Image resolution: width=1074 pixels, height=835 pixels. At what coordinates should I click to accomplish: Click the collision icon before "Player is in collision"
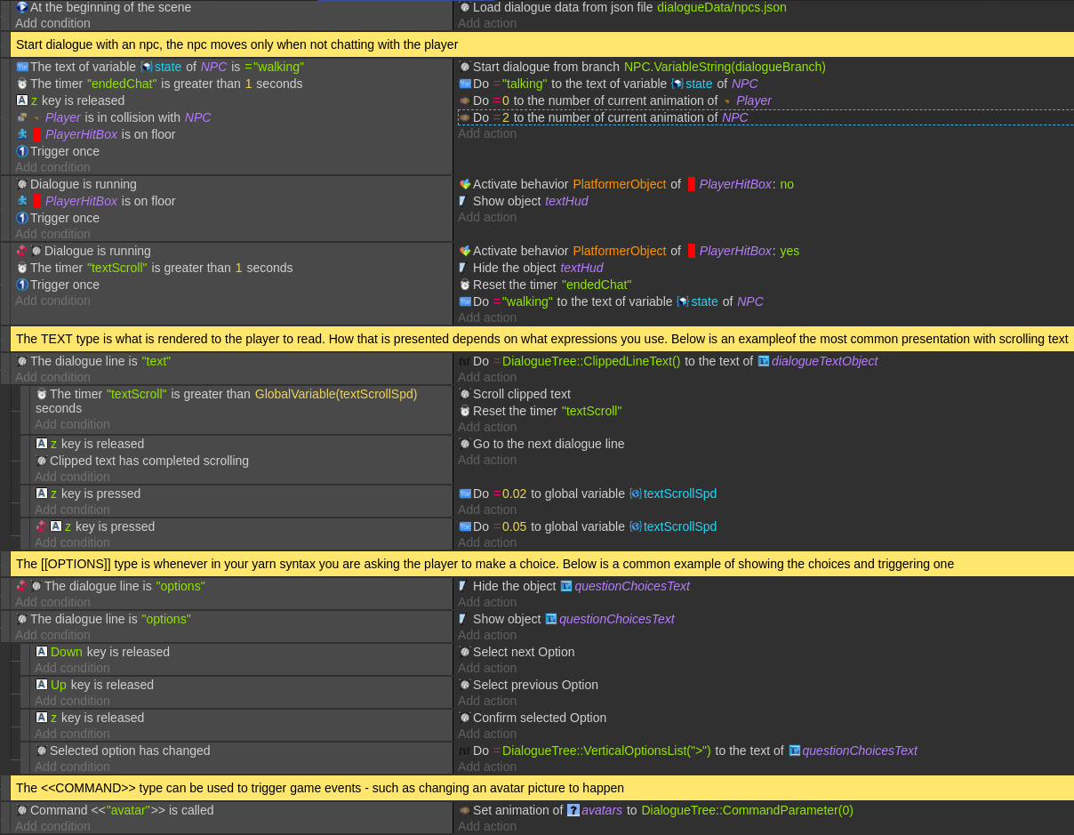tap(22, 117)
